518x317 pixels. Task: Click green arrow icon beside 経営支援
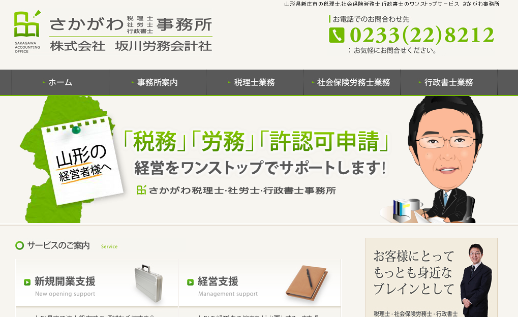(190, 282)
